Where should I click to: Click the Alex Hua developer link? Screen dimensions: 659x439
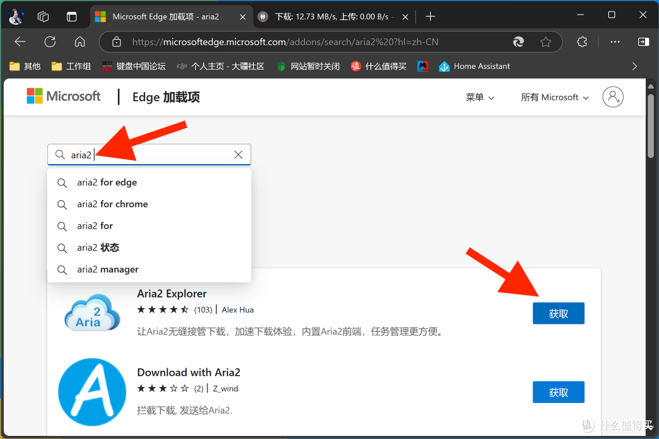point(237,310)
